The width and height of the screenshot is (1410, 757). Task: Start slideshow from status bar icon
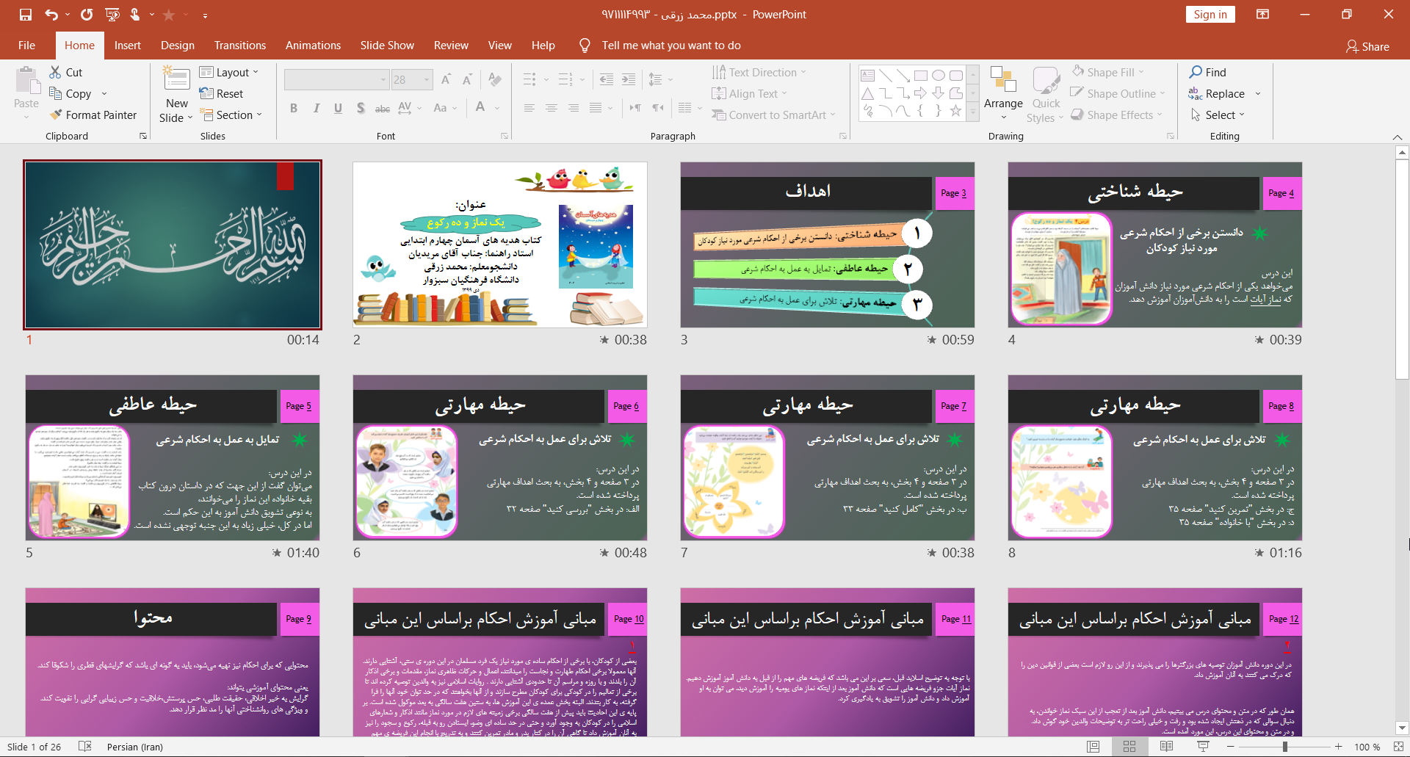click(1203, 747)
